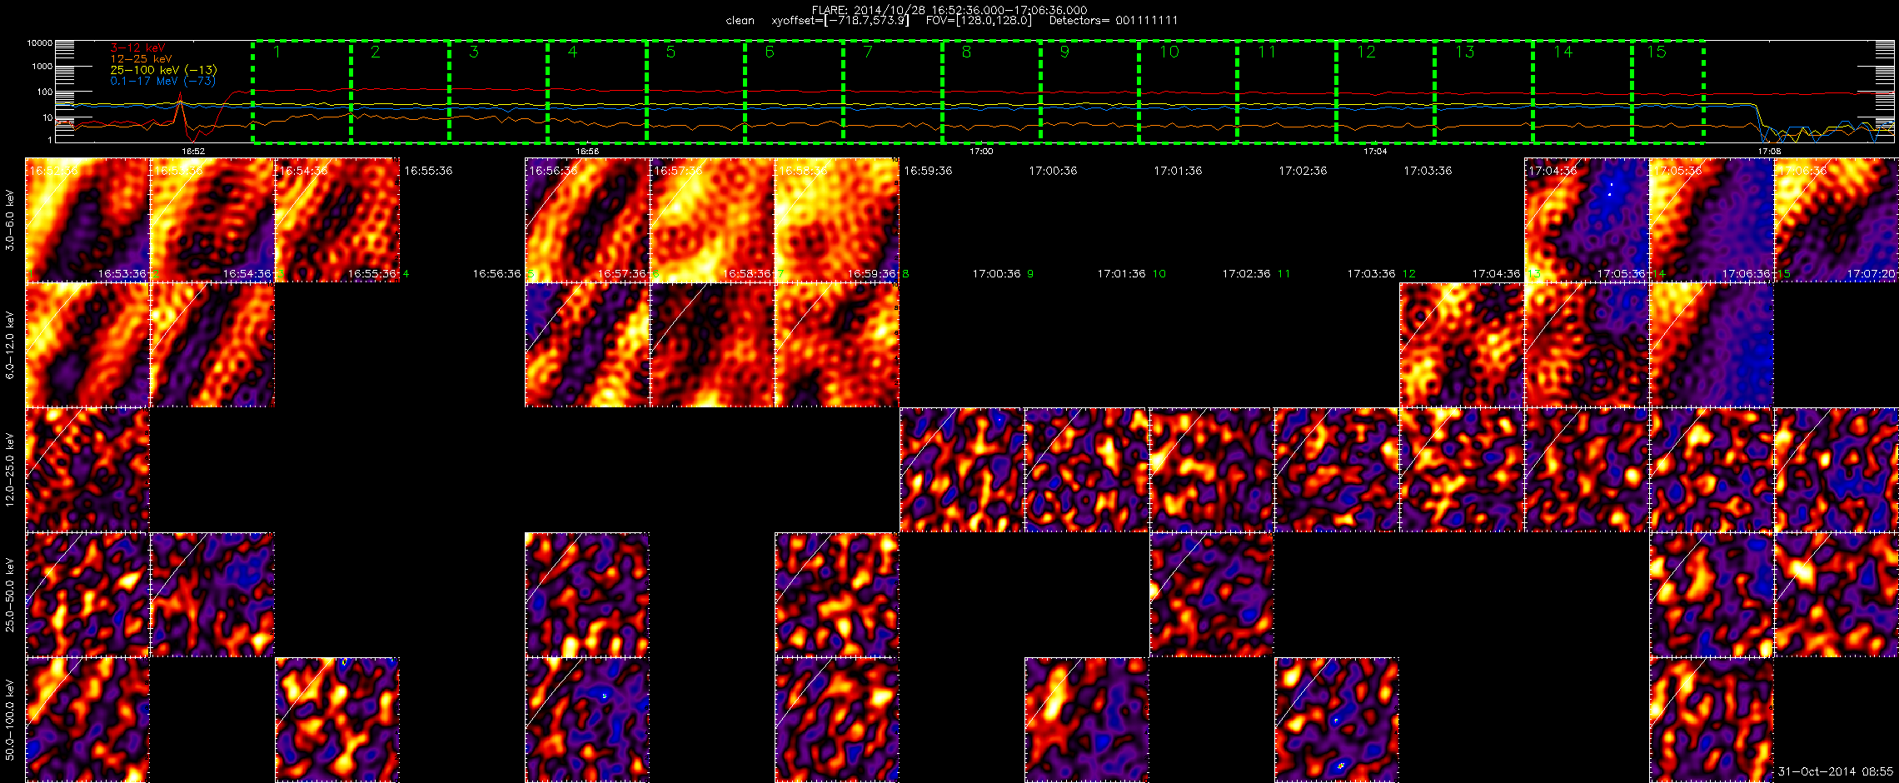Click the '10000' y-axis tick label
Viewport: 1899px width, 783px height.
pos(39,42)
